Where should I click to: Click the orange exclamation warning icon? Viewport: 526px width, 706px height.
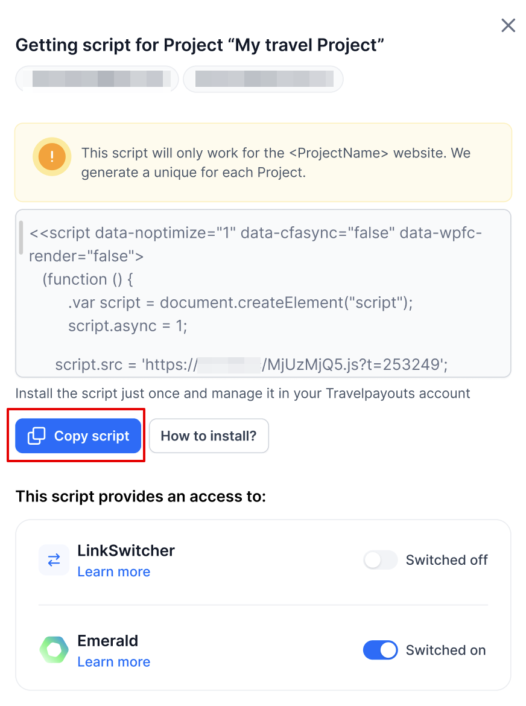coord(52,157)
